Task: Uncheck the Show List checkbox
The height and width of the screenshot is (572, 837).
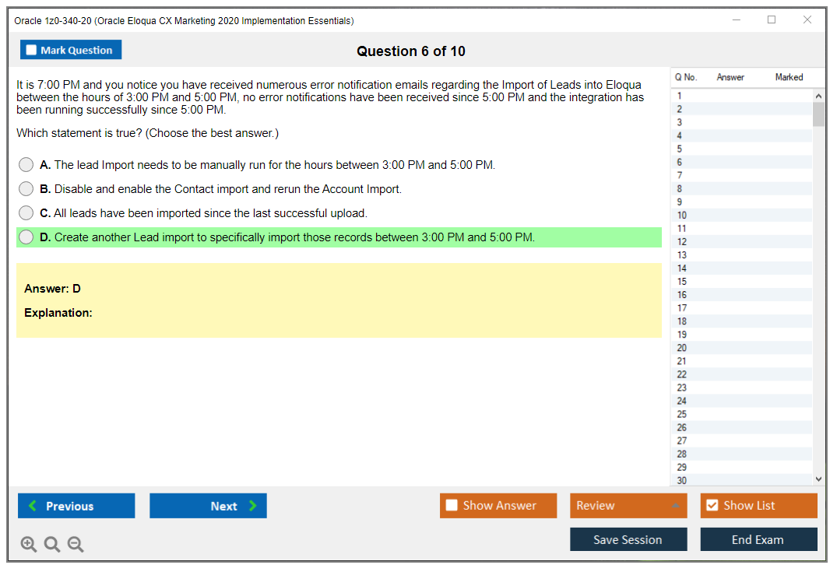Action: tap(712, 506)
